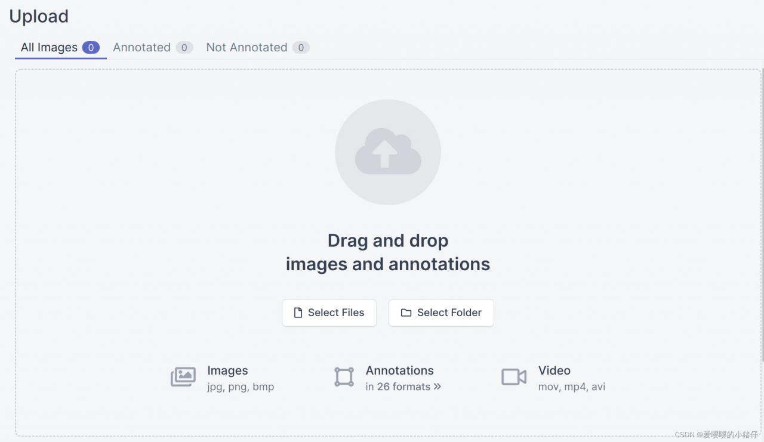Click the folder icon in Select Folder
This screenshot has width=764, height=442.
click(x=406, y=313)
